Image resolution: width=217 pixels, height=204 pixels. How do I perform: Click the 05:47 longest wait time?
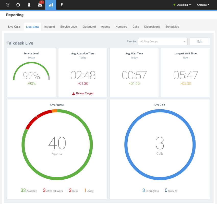coord(186,75)
